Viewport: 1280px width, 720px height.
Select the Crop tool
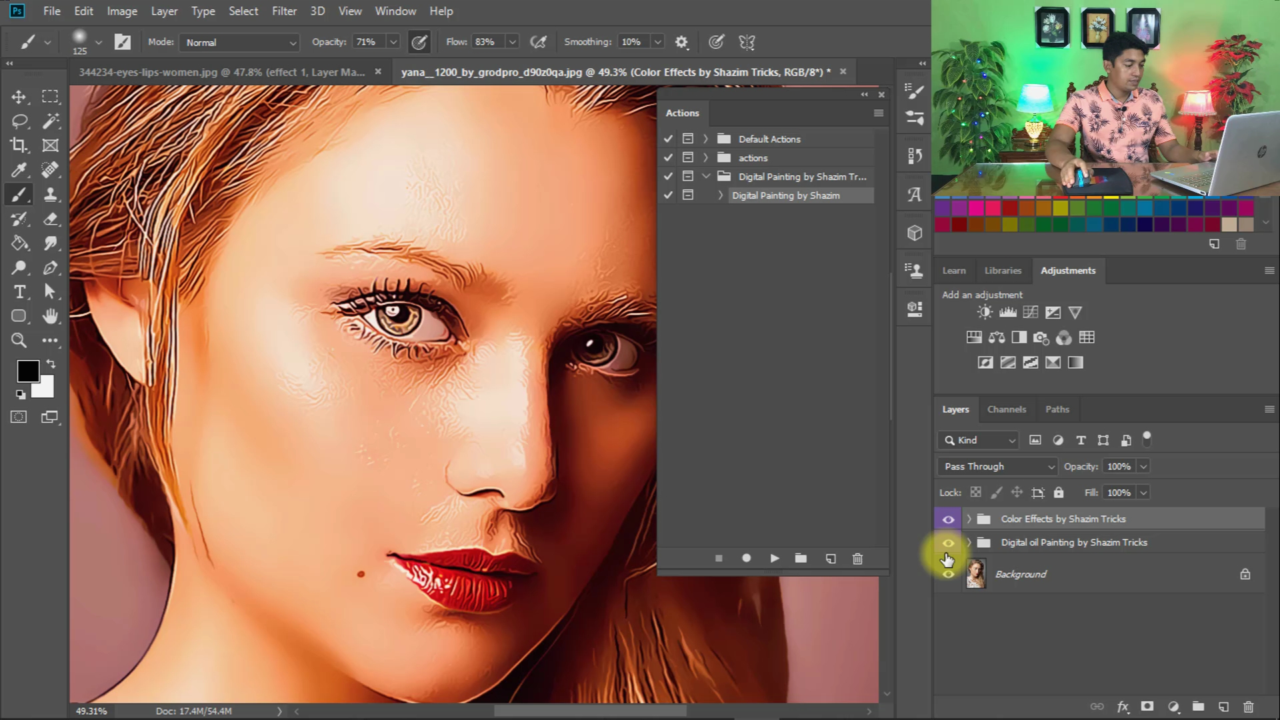19,145
